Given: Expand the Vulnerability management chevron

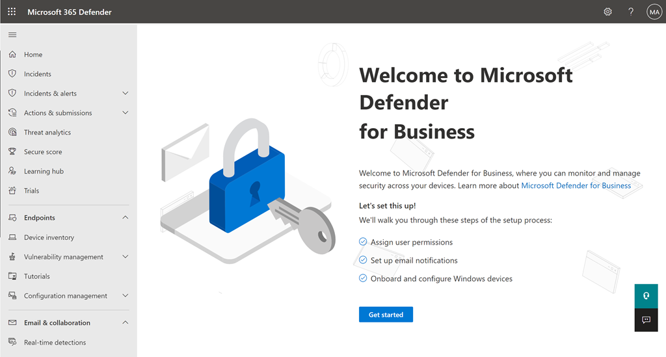Looking at the screenshot, I should tap(126, 257).
